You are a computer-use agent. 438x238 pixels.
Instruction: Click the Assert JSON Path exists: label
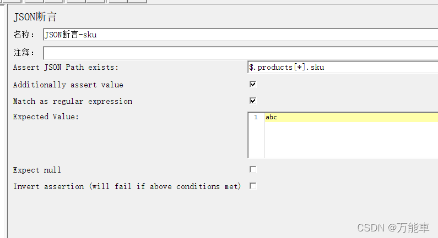pyautogui.click(x=66, y=68)
